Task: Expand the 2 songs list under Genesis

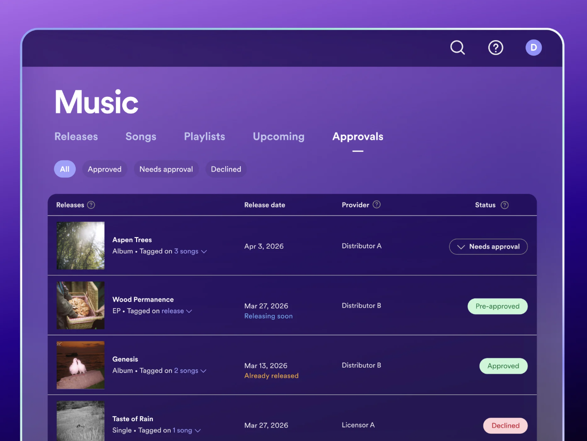Action: point(190,371)
